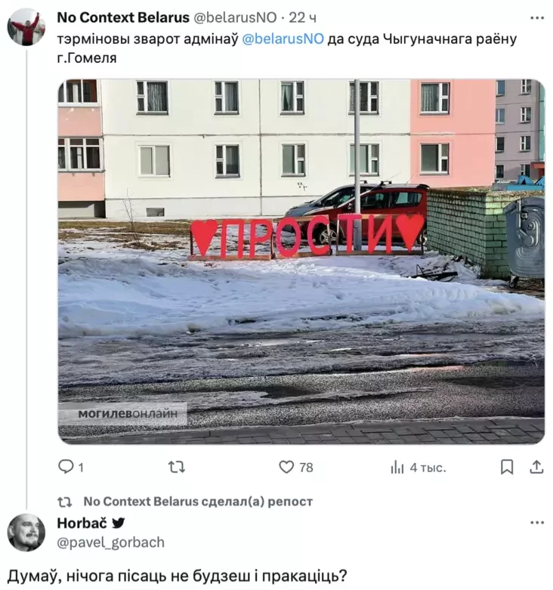Open the ПРОСТИ photo in full view
Viewport: 553px width, 590px height.
[x=301, y=261]
